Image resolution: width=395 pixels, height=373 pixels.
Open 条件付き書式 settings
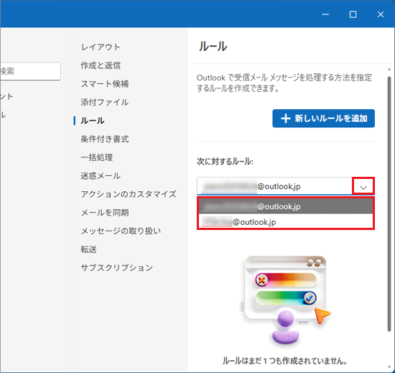(x=105, y=139)
